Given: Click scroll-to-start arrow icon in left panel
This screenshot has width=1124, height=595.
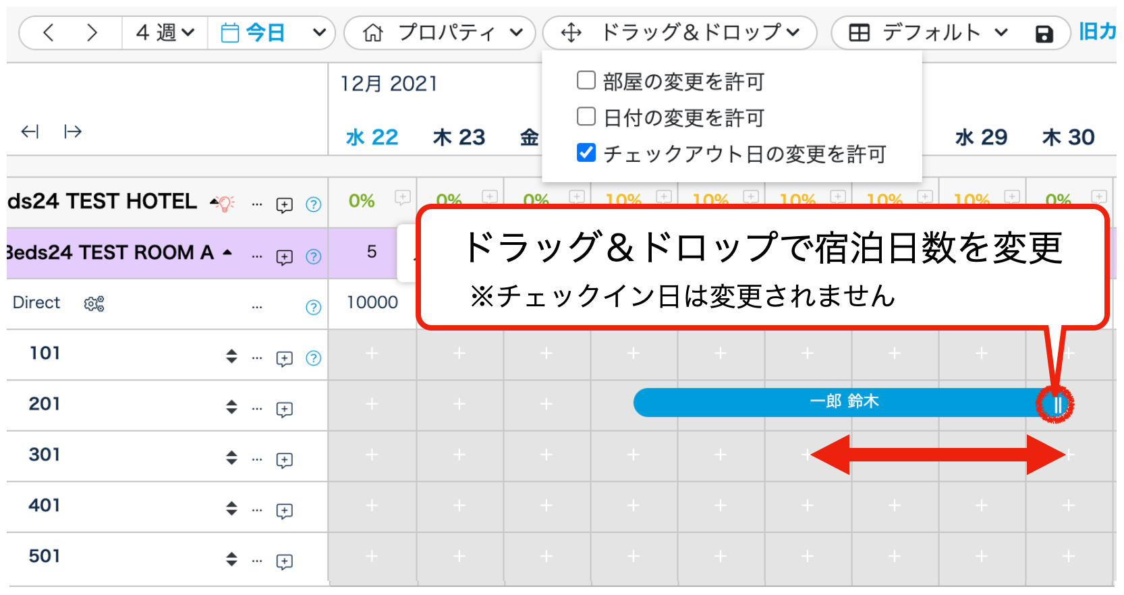Looking at the screenshot, I should (30, 132).
